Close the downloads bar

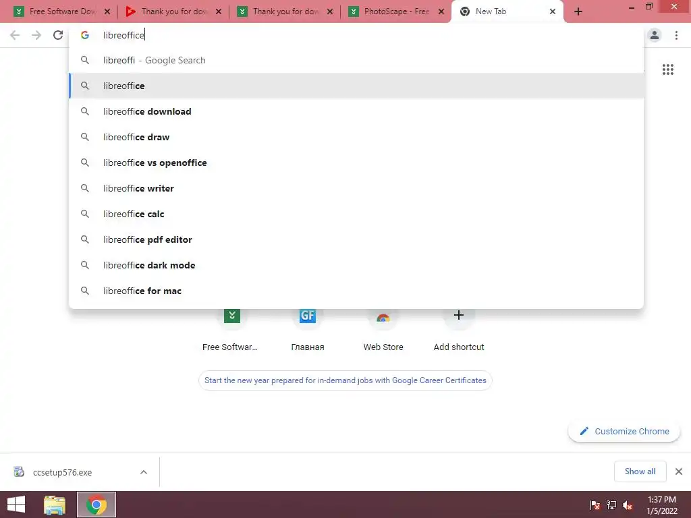679,471
